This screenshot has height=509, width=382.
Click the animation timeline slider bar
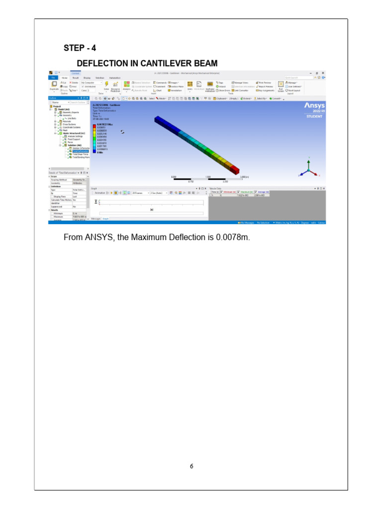coord(152,213)
